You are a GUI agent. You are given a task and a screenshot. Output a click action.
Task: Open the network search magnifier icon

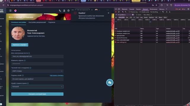126,12
